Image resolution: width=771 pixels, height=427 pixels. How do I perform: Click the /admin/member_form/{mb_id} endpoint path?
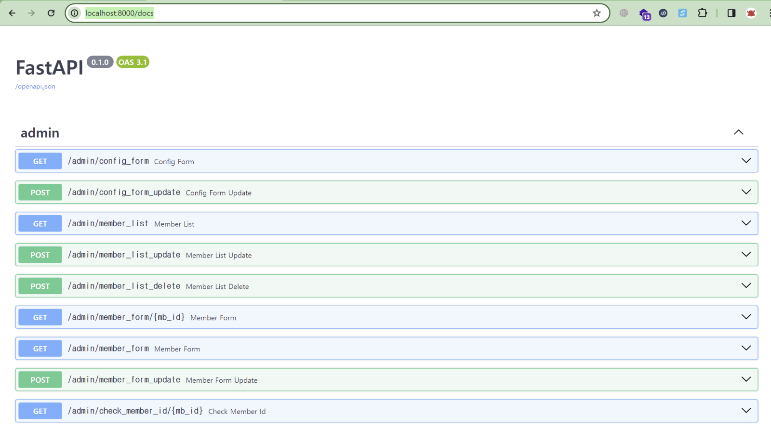coord(126,317)
